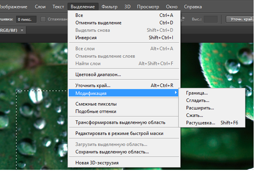Select Граница... in the submenu
256x173 pixels.
[212, 93]
